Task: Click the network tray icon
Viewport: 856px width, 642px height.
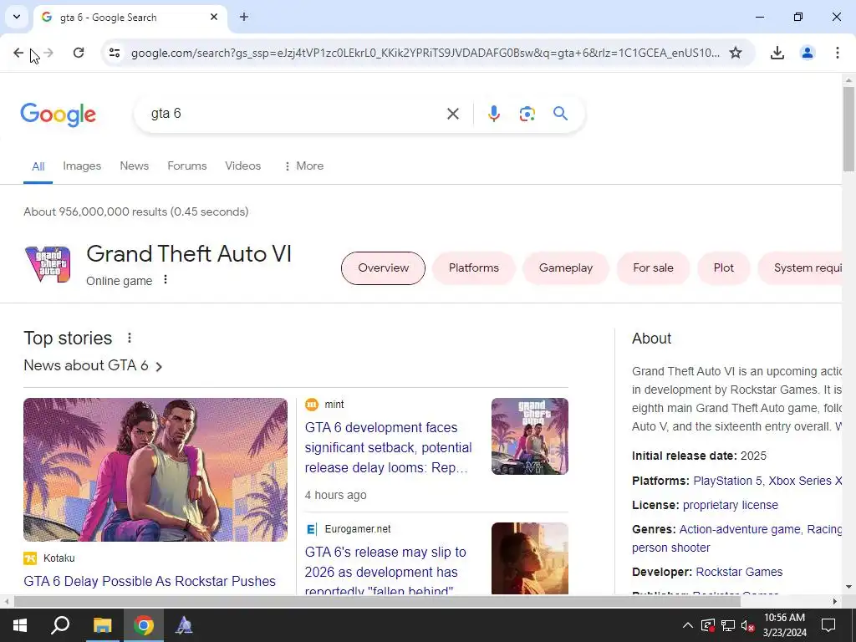Action: tap(728, 625)
